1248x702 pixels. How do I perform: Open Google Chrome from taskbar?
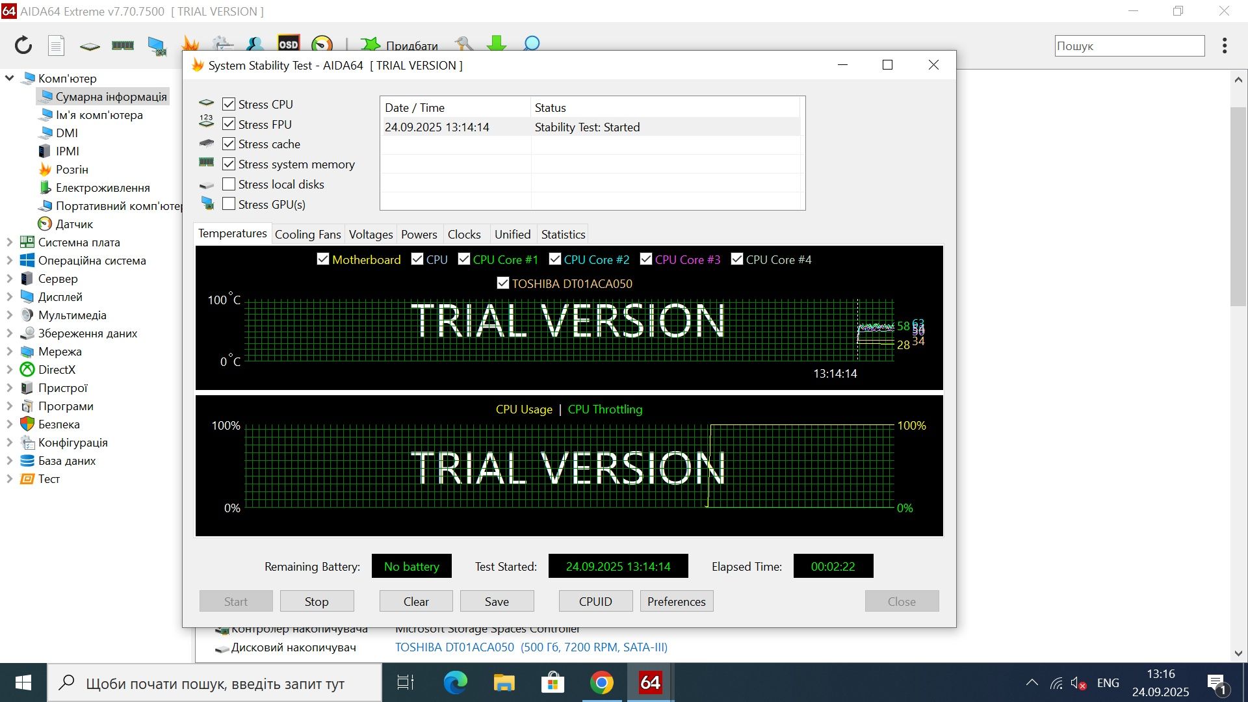(601, 682)
